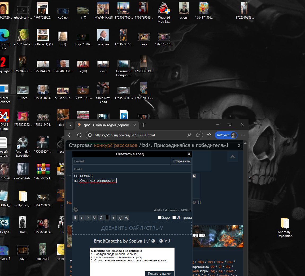Screen dimensions: 305x276
Task: Expand the tab actions chevron menu
Action: pyautogui.click(x=70, y=125)
